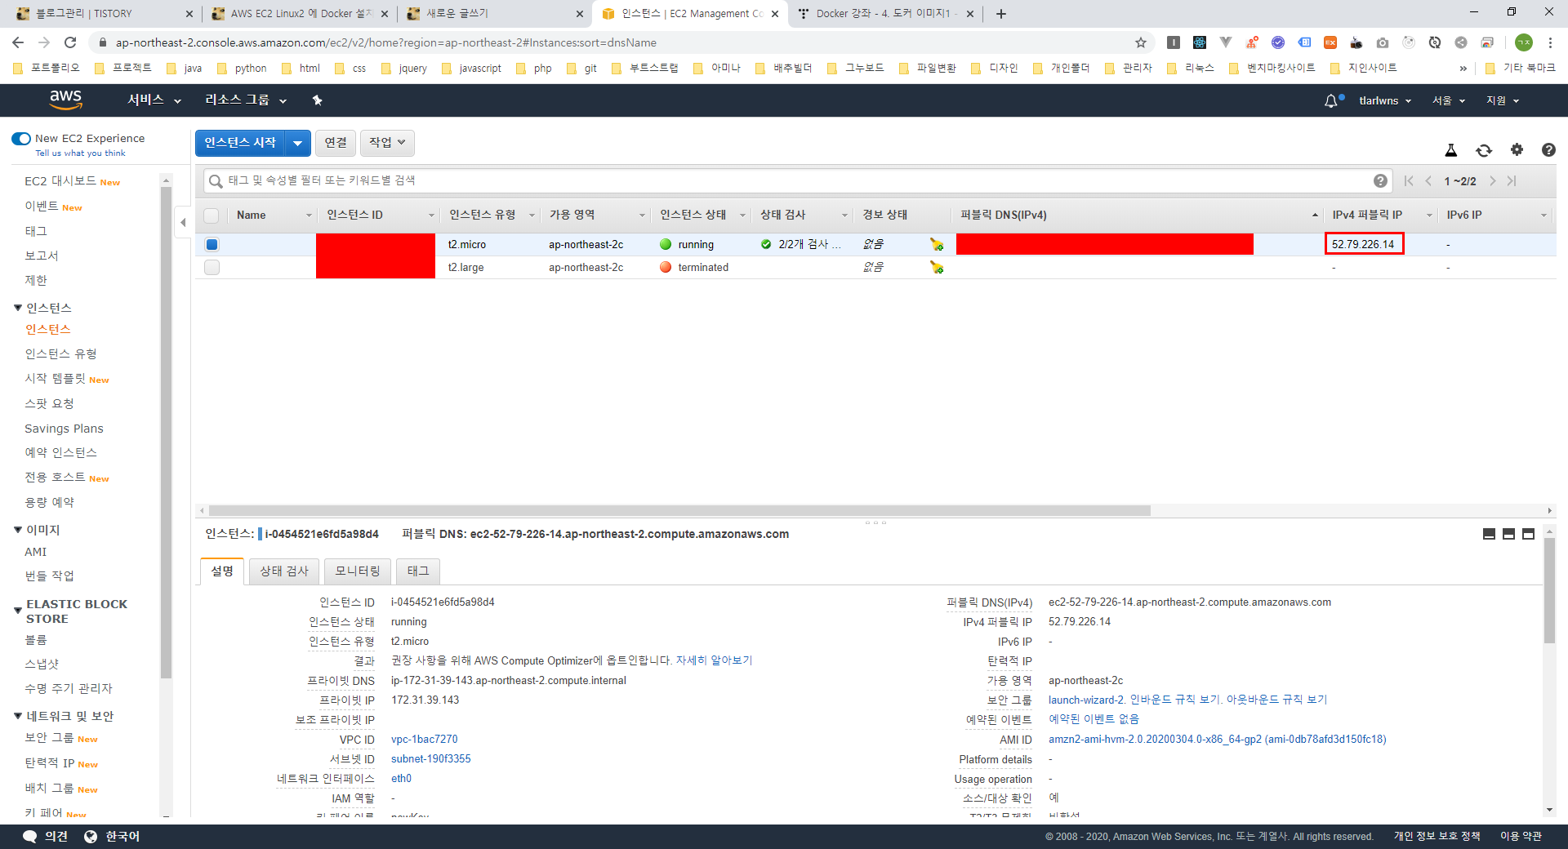Open the AMI sidebar item

tap(36, 552)
